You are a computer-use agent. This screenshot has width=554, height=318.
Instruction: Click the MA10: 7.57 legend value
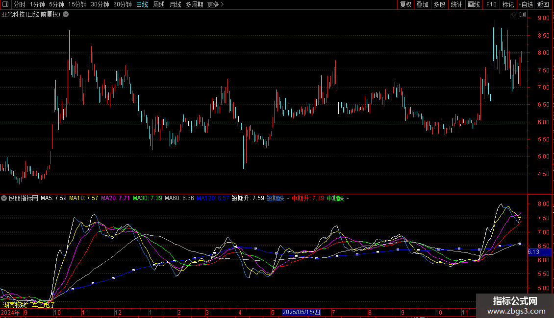(83, 198)
